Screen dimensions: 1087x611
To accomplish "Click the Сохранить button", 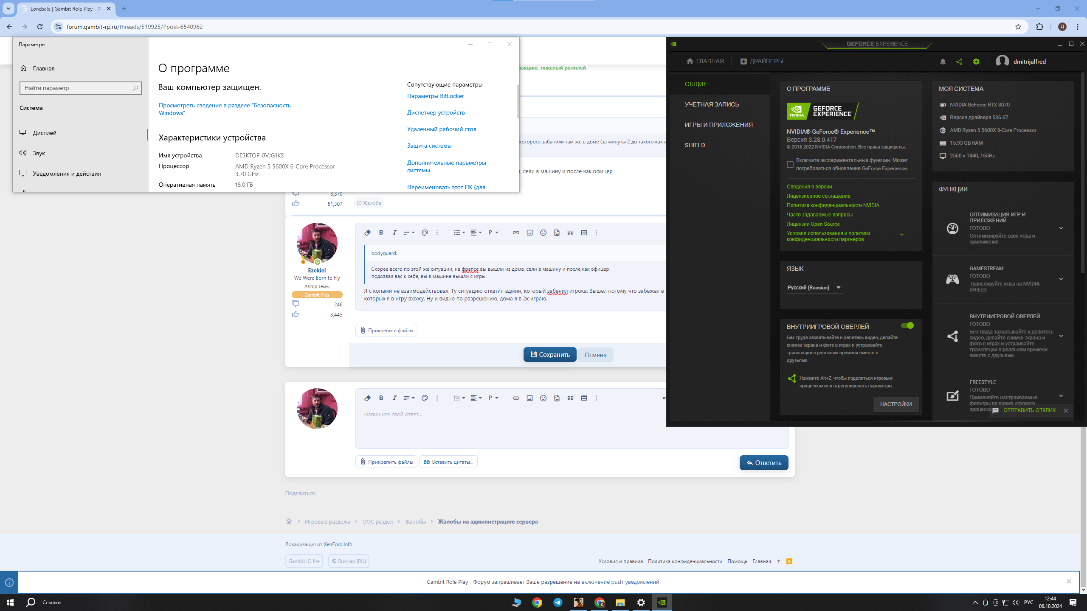I will point(549,355).
